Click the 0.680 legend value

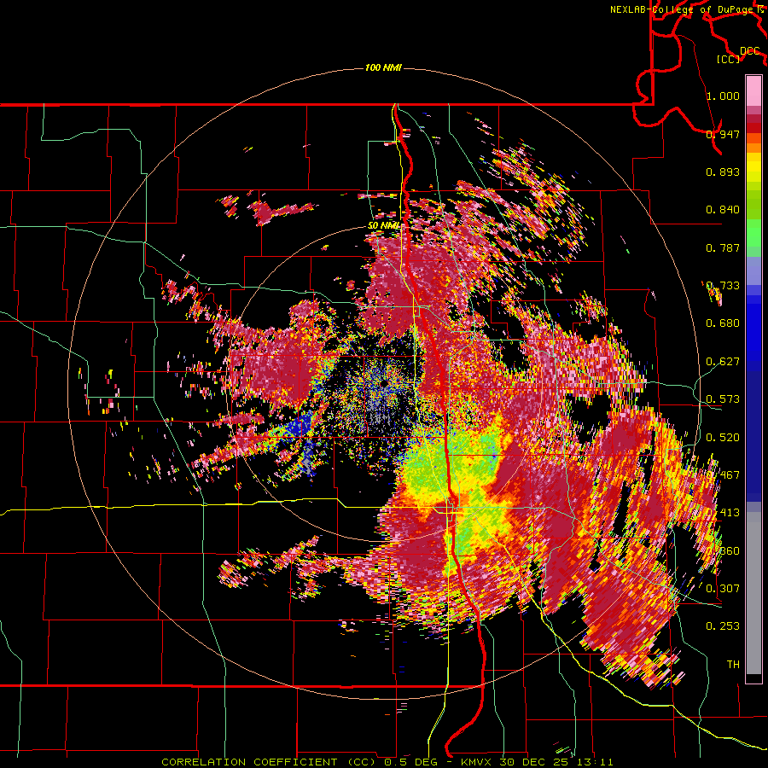coord(723,323)
